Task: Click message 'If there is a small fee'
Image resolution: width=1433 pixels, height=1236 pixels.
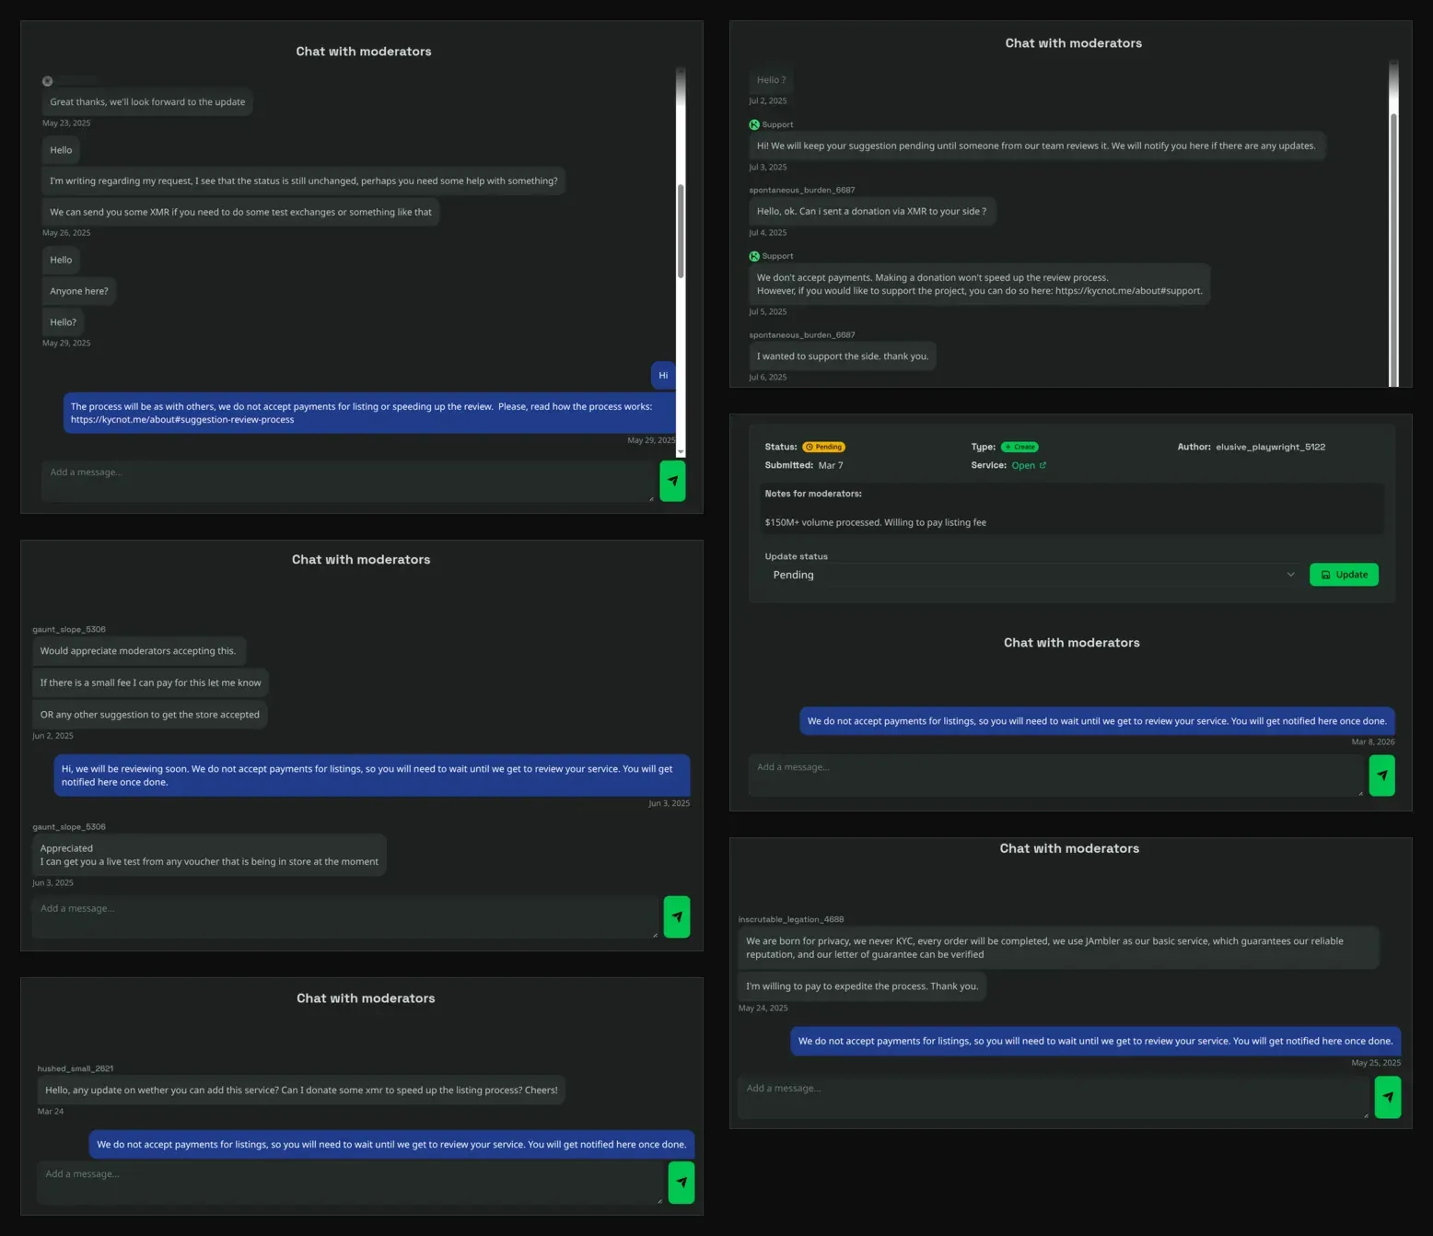Action: pos(150,682)
